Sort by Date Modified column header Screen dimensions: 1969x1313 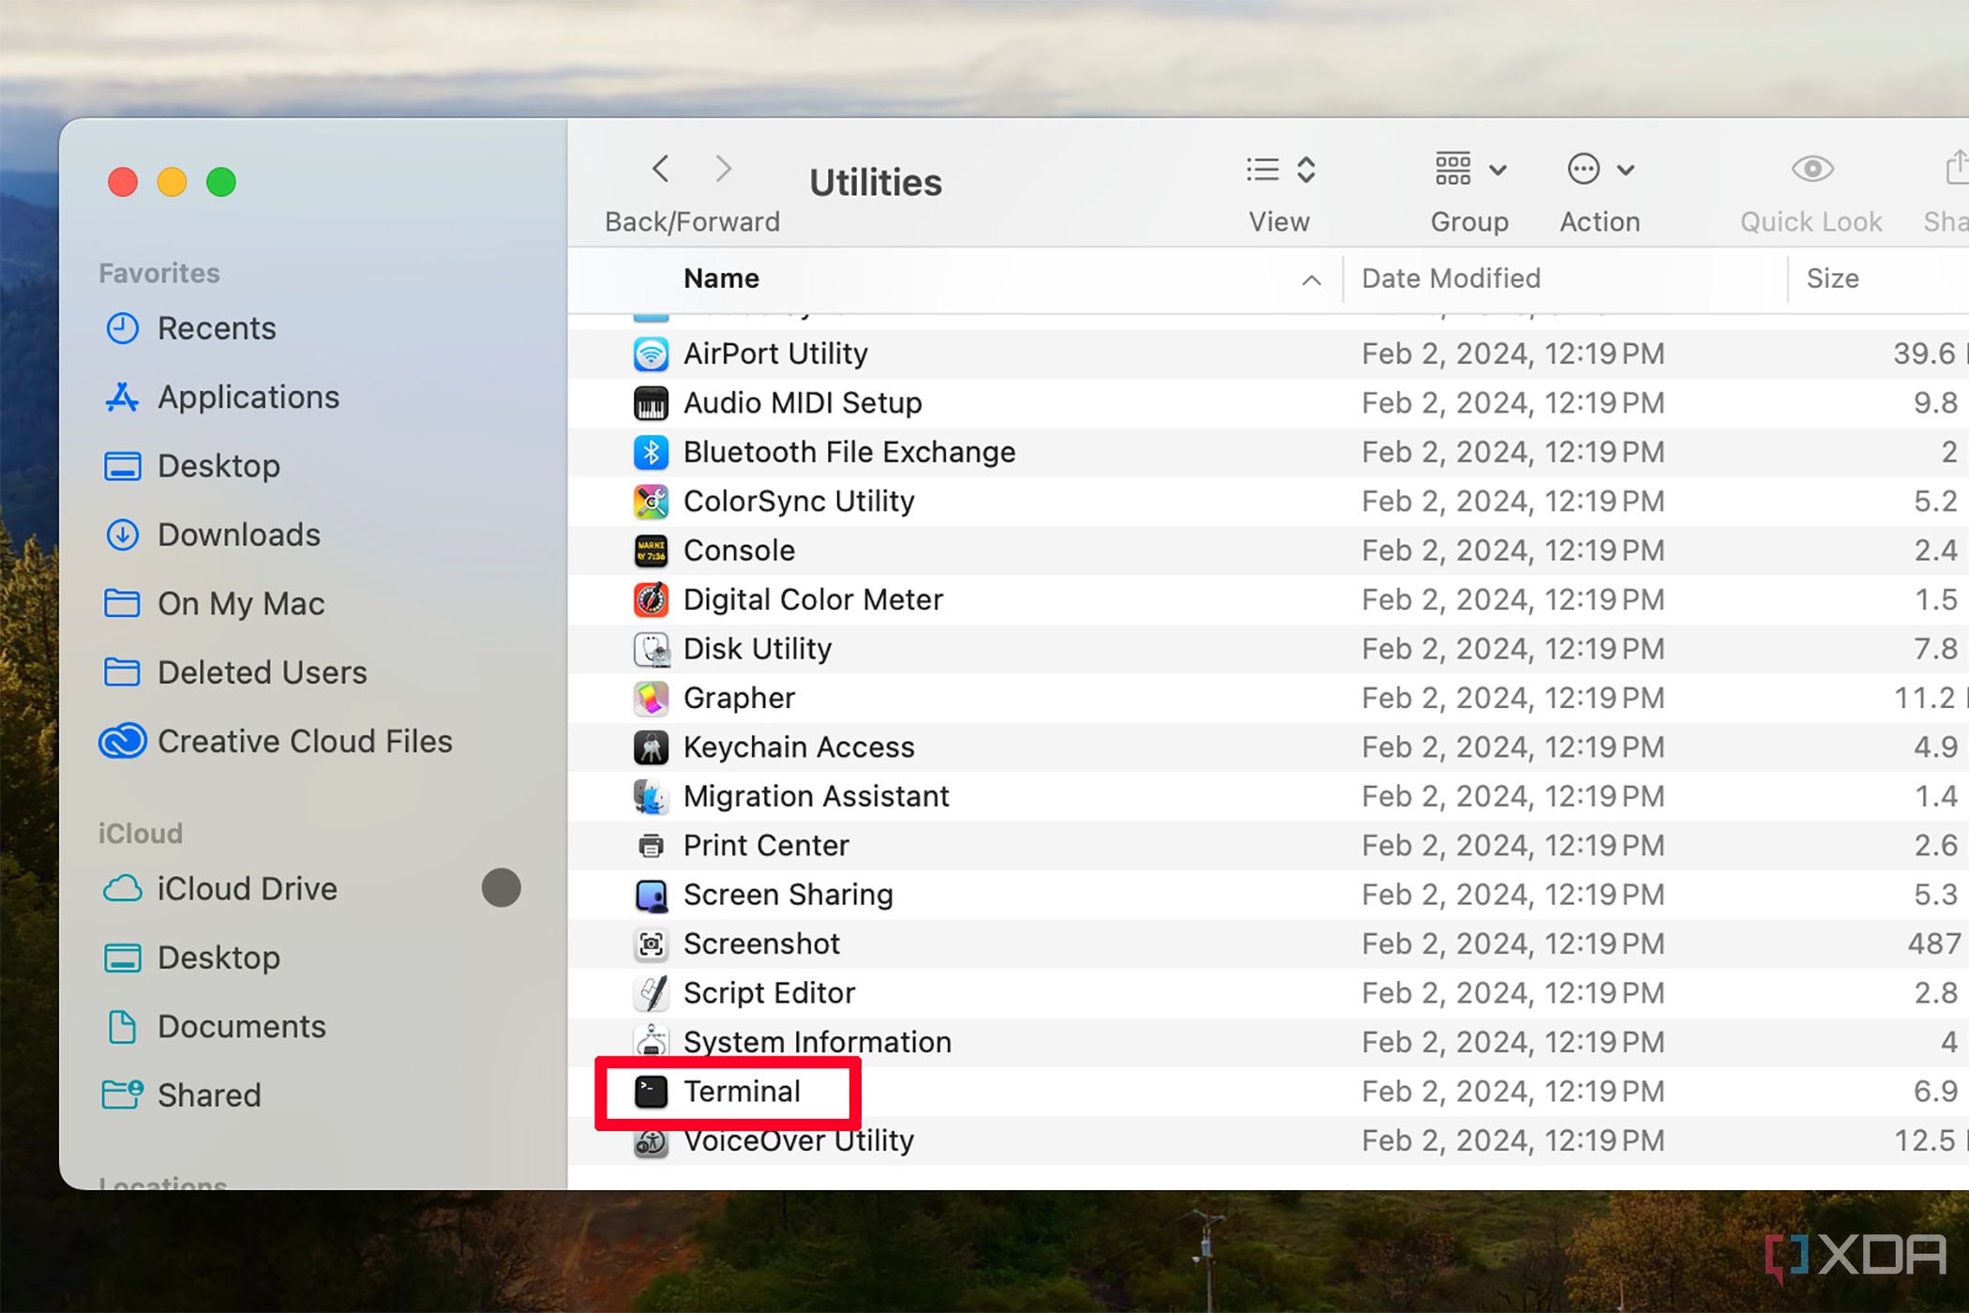click(1450, 279)
